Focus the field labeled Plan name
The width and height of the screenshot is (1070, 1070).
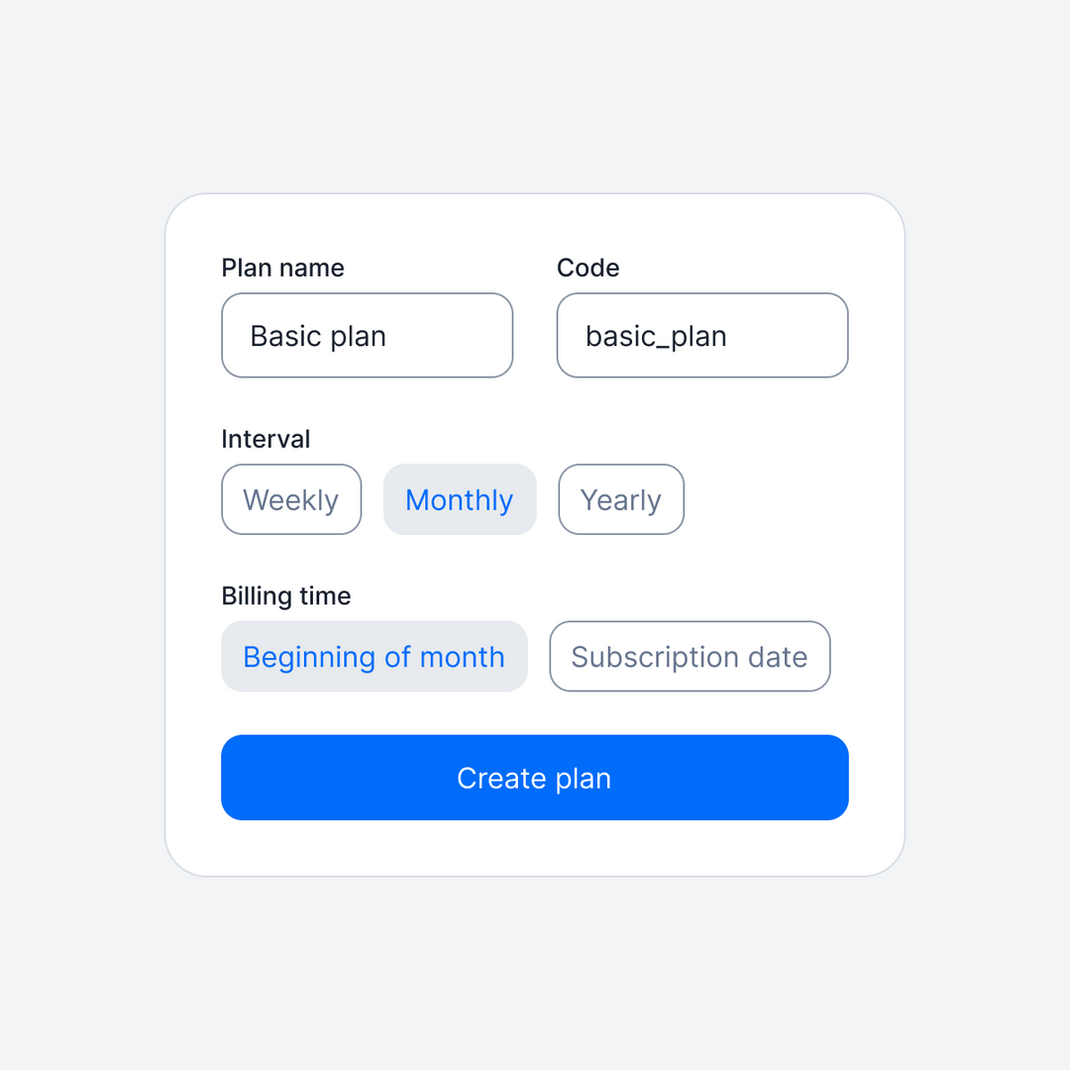tap(367, 335)
